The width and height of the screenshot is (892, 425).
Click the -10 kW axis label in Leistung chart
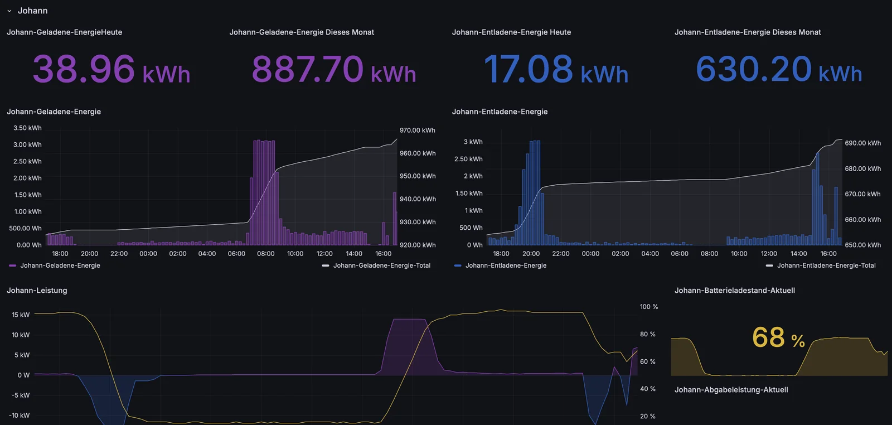point(19,415)
